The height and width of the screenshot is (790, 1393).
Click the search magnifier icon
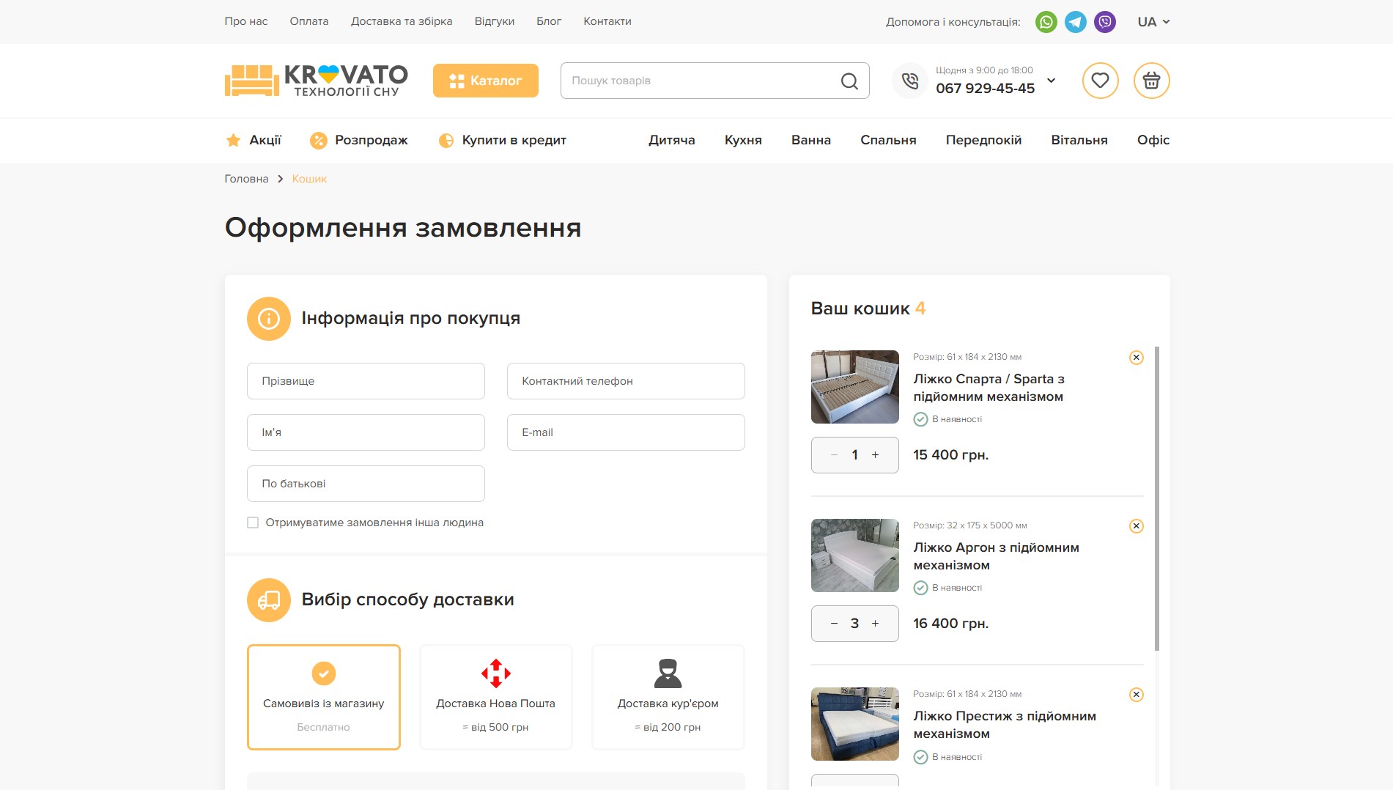coord(849,81)
